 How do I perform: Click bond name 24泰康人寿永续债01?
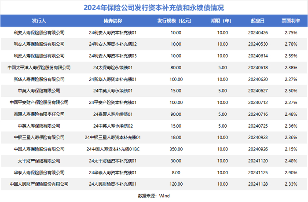(113, 114)
